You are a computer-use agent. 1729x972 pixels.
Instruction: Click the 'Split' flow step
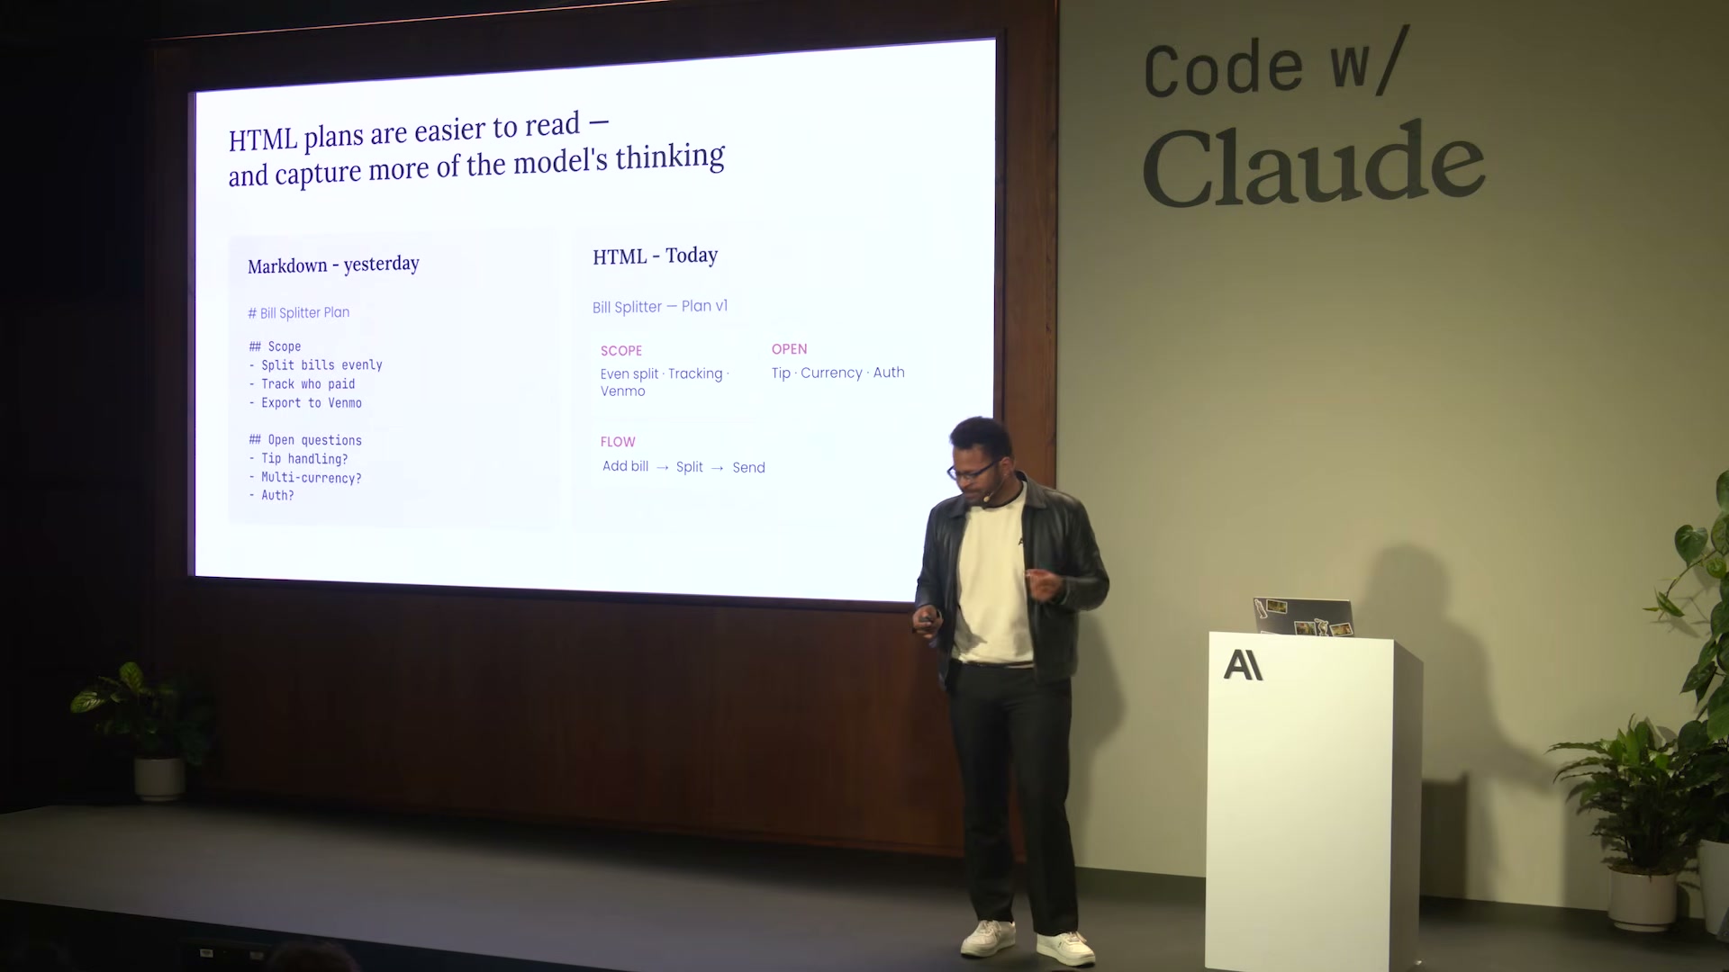tap(690, 467)
